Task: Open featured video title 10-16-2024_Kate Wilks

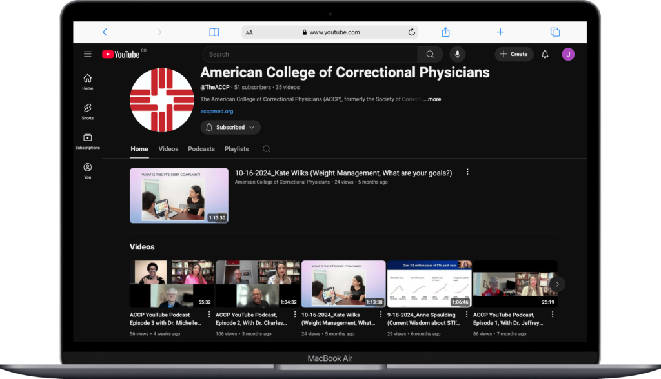Action: (x=343, y=173)
